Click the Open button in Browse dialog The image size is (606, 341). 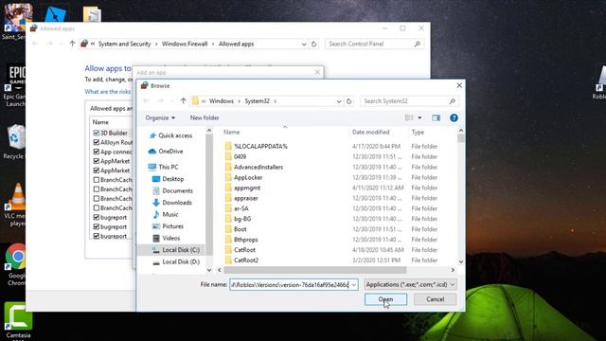tap(385, 299)
